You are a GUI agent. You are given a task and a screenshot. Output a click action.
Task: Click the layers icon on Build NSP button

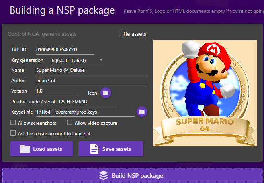pyautogui.click(x=103, y=175)
